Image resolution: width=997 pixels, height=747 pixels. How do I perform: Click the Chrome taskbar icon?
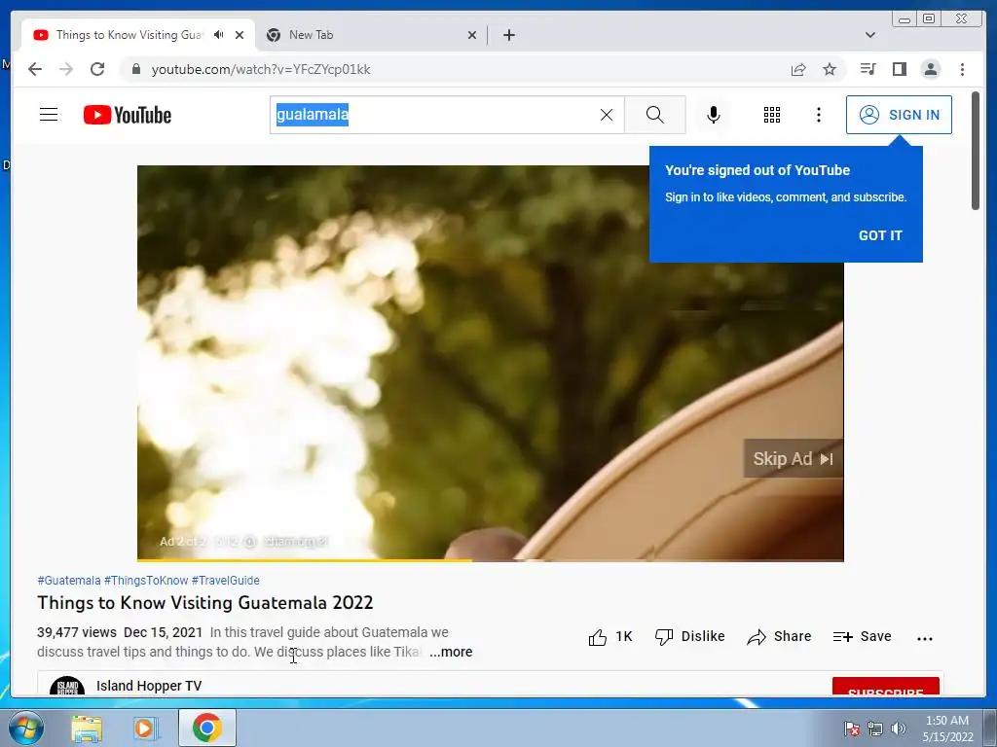(x=206, y=728)
